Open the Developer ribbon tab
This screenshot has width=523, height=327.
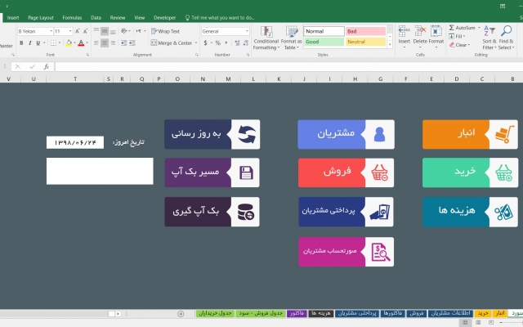tap(164, 18)
